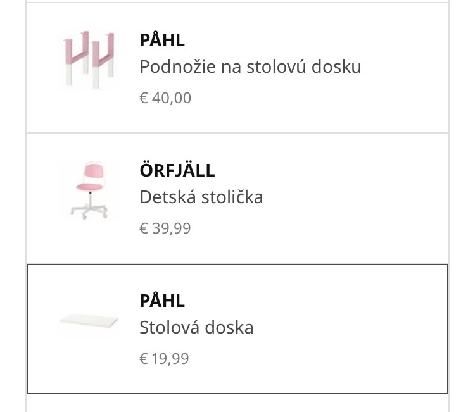The image size is (475, 412).
Task: Click the euro sign before 40,00
Action: 143,99
